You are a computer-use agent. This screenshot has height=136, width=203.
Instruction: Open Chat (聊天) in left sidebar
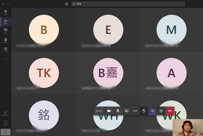5,31
